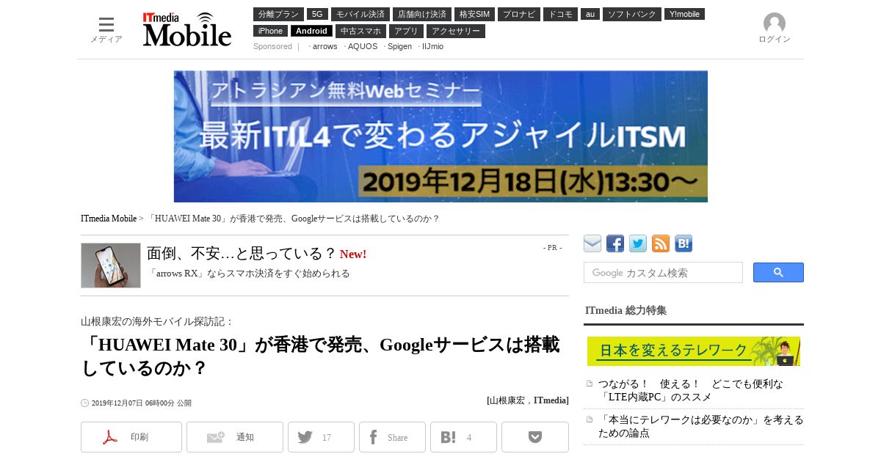Open the 山根康宏の海外モバイル探訪記 series link
This screenshot has height=462, width=881.
157,321
